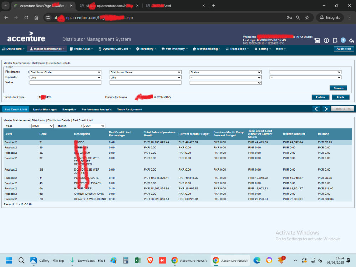This screenshot has width=356, height=267.
Task: Select the OTHER OPERATIONS row
Action: pos(178,194)
